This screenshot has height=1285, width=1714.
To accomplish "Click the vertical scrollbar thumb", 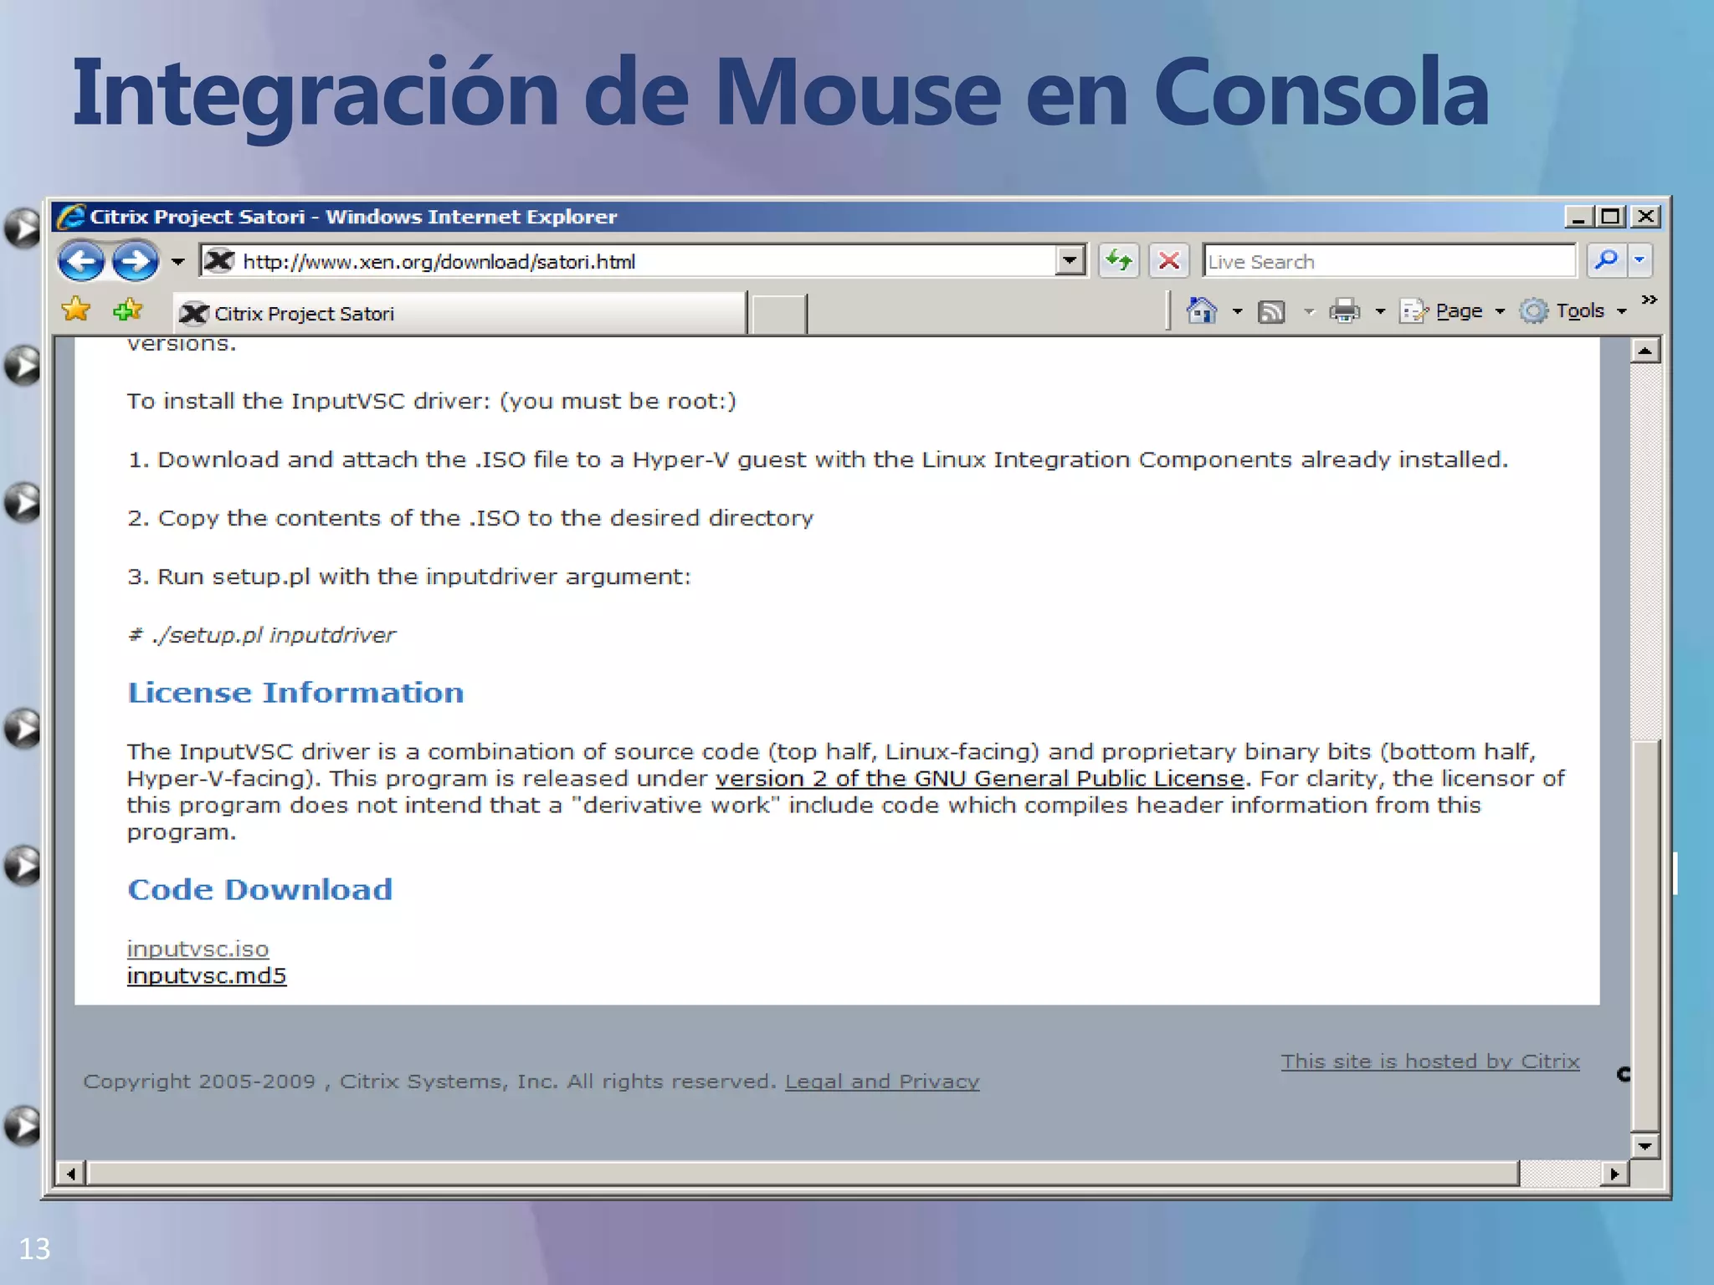I will point(1645,935).
